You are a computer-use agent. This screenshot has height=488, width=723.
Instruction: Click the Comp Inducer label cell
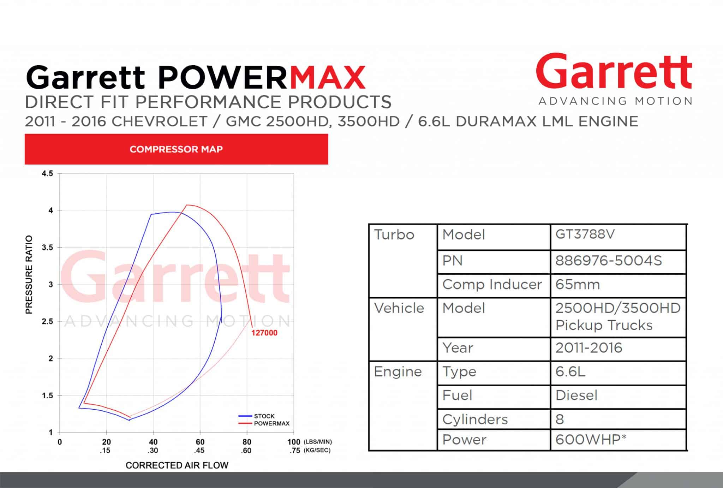coord(494,285)
